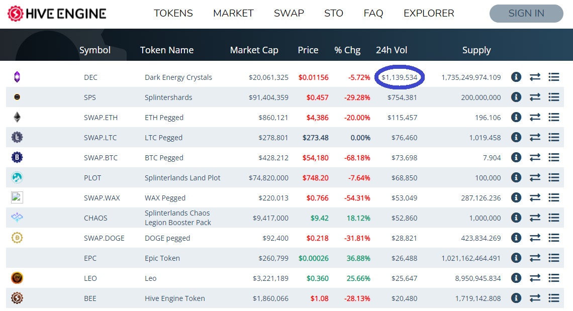573x311 pixels.
Task: Click the BEE token logo
Action: point(17,298)
